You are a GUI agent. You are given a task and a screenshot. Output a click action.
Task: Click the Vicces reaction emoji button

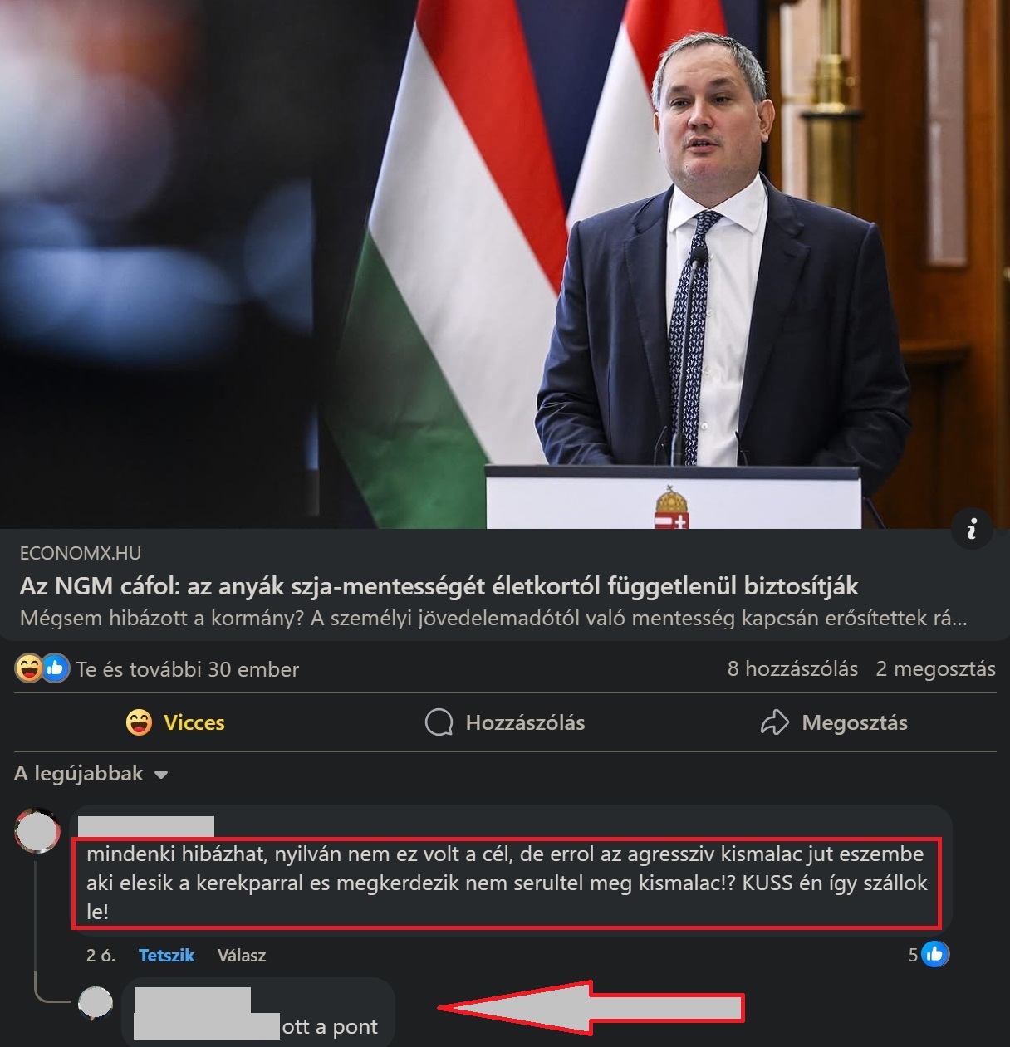139,722
